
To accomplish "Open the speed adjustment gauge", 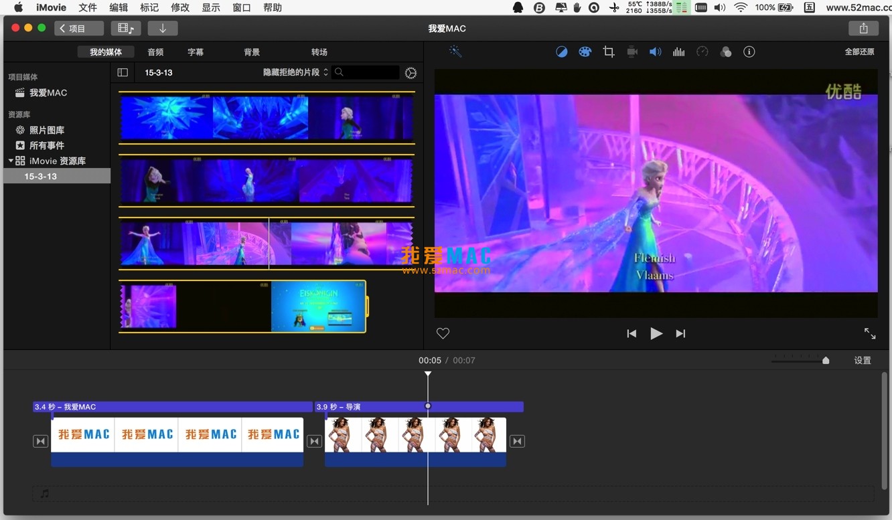I will (702, 52).
